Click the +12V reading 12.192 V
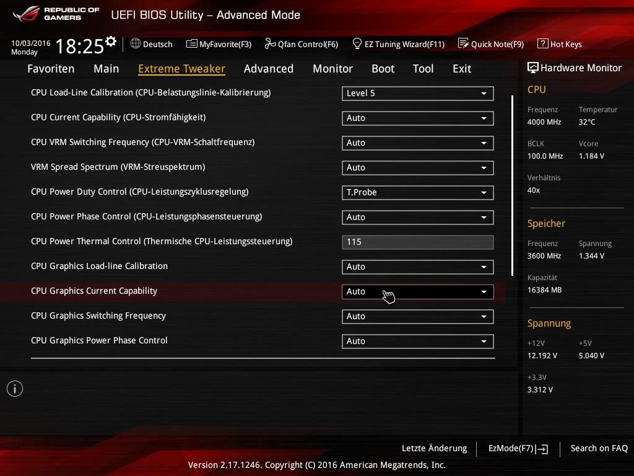This screenshot has height=476, width=634. point(542,356)
